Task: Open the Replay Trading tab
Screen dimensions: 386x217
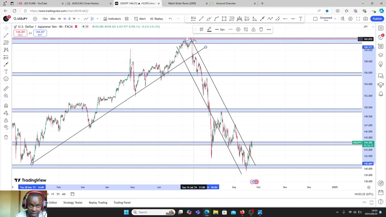Action: tap(98, 203)
